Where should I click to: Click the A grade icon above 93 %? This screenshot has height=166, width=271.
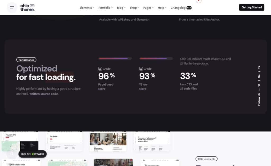pyautogui.click(x=141, y=69)
